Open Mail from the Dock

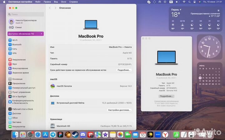click(x=135, y=135)
